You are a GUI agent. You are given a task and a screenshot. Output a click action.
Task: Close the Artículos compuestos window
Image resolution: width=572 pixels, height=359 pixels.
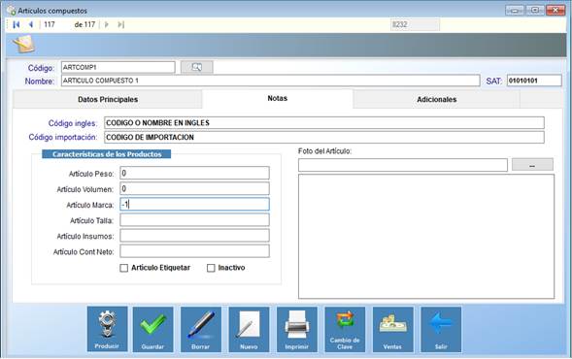coord(555,11)
